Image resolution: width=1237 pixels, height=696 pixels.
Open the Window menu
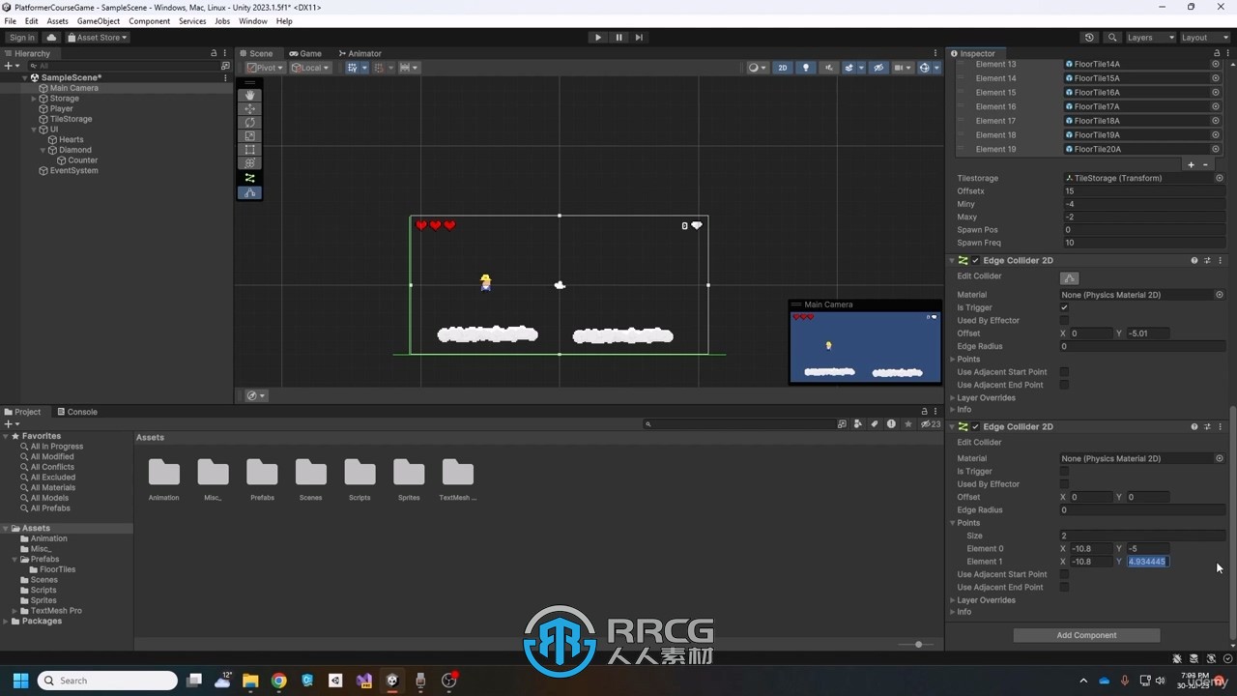click(252, 20)
